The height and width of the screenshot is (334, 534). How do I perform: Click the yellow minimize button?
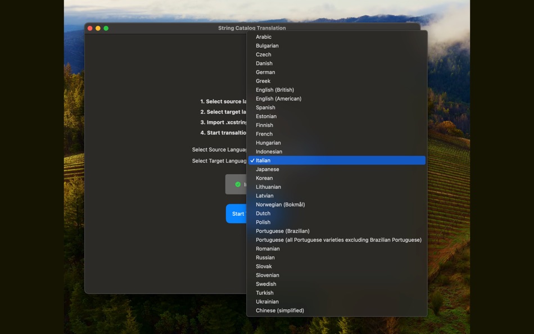[x=97, y=27]
